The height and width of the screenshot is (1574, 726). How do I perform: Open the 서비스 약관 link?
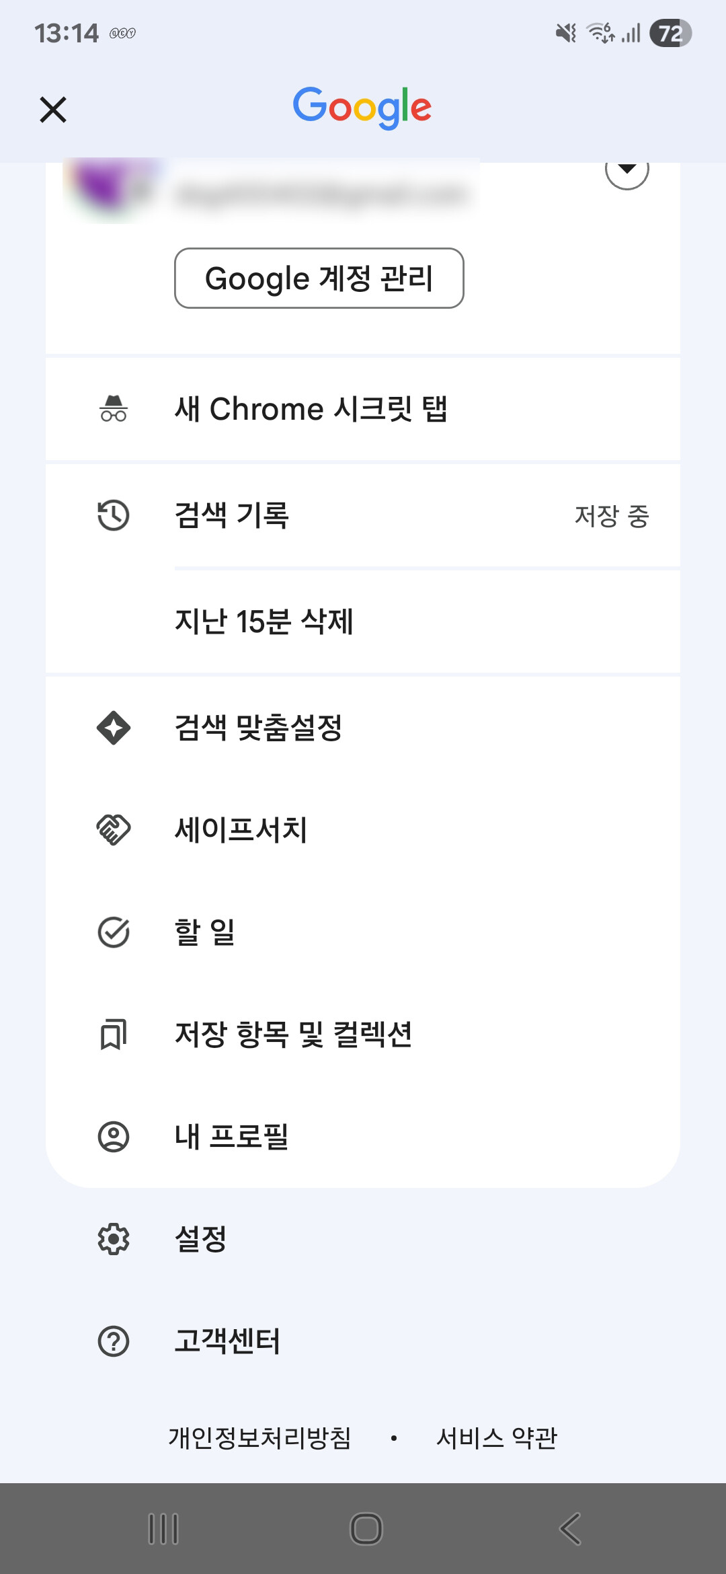pyautogui.click(x=497, y=1438)
